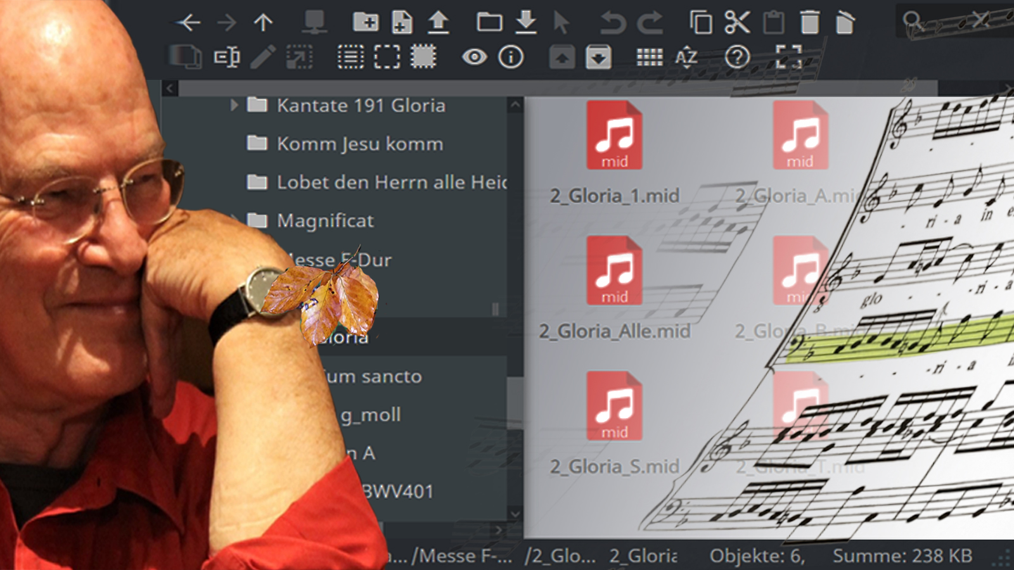Click the upload files icon
The image size is (1014, 570).
pyautogui.click(x=438, y=22)
